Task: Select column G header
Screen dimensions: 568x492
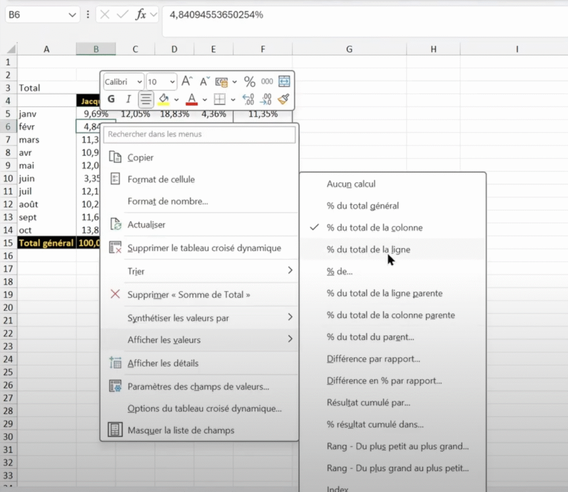Action: click(x=349, y=49)
